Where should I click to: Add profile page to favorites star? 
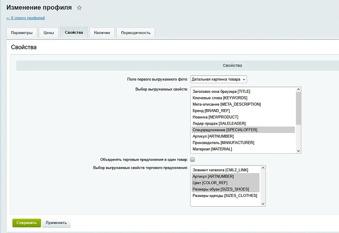(80, 8)
